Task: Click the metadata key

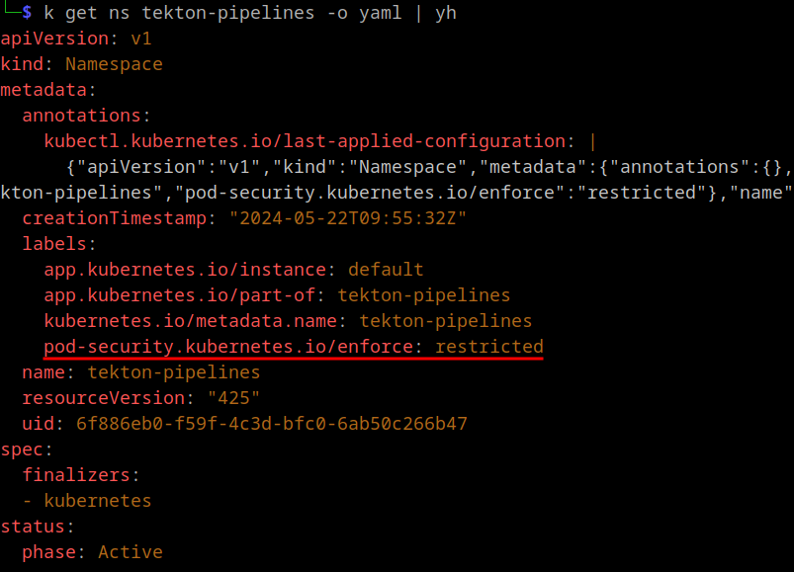Action: tap(44, 90)
